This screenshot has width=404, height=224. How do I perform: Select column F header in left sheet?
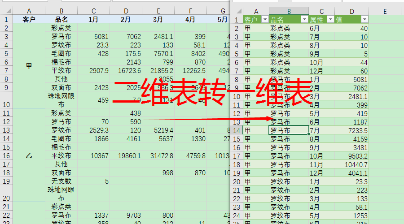click(x=190, y=11)
